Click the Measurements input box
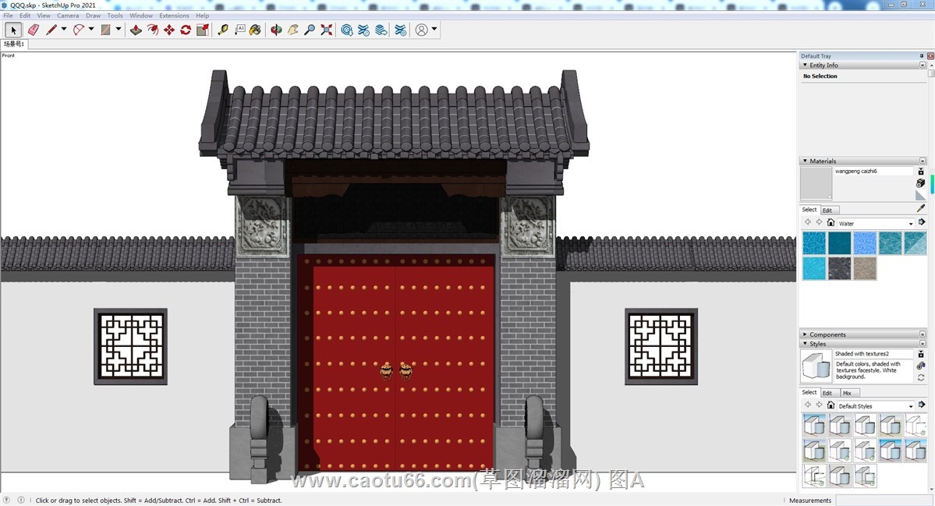Image resolution: width=935 pixels, height=506 pixels. point(884,501)
